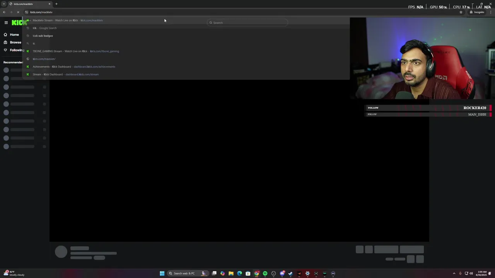
Task: Launch Copilot from the taskbar
Action: point(222,273)
